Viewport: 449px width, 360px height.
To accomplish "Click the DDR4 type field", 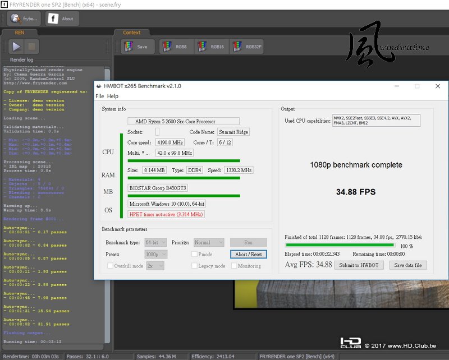I will click(195, 170).
